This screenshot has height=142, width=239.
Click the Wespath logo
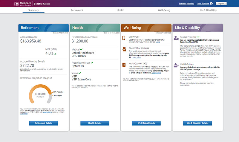[x=22, y=4]
